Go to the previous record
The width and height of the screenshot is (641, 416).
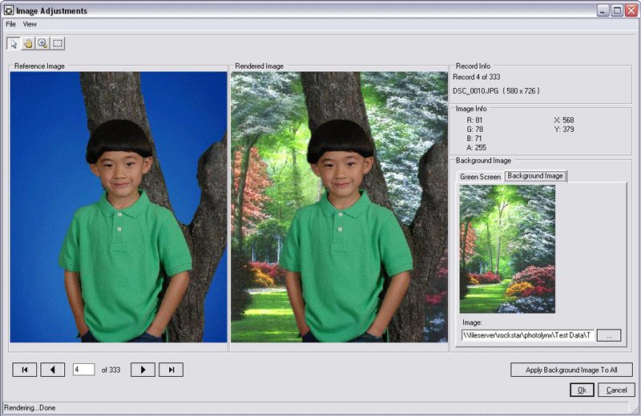point(53,370)
